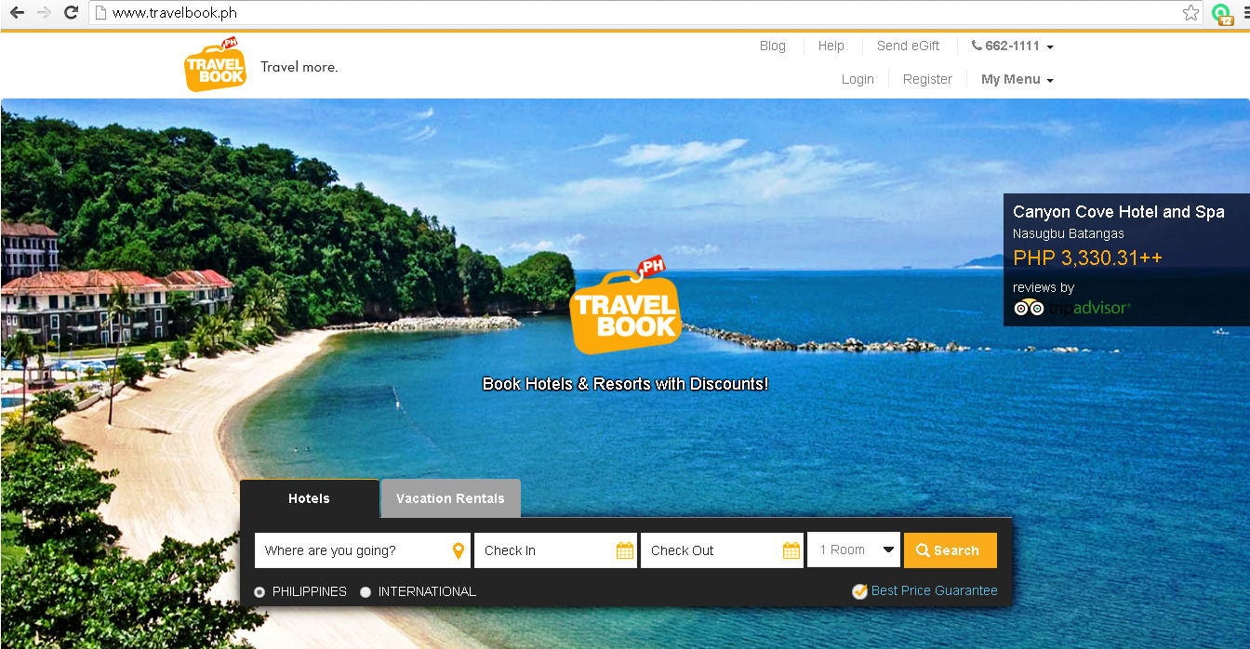The height and width of the screenshot is (649, 1250).
Task: Toggle the Best Price Guarantee checkbox
Action: pos(858,591)
